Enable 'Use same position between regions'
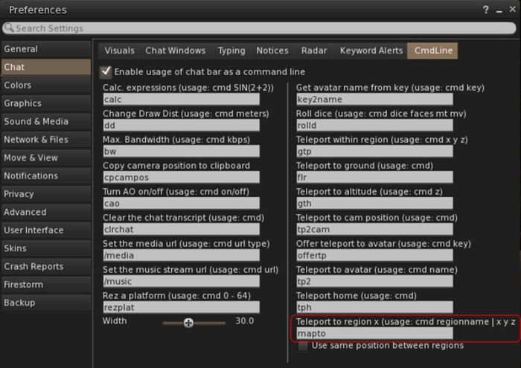The image size is (521, 368). pyautogui.click(x=302, y=346)
